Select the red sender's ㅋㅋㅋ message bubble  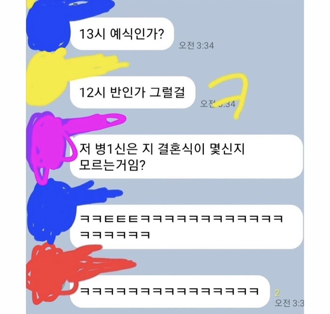click(170, 291)
